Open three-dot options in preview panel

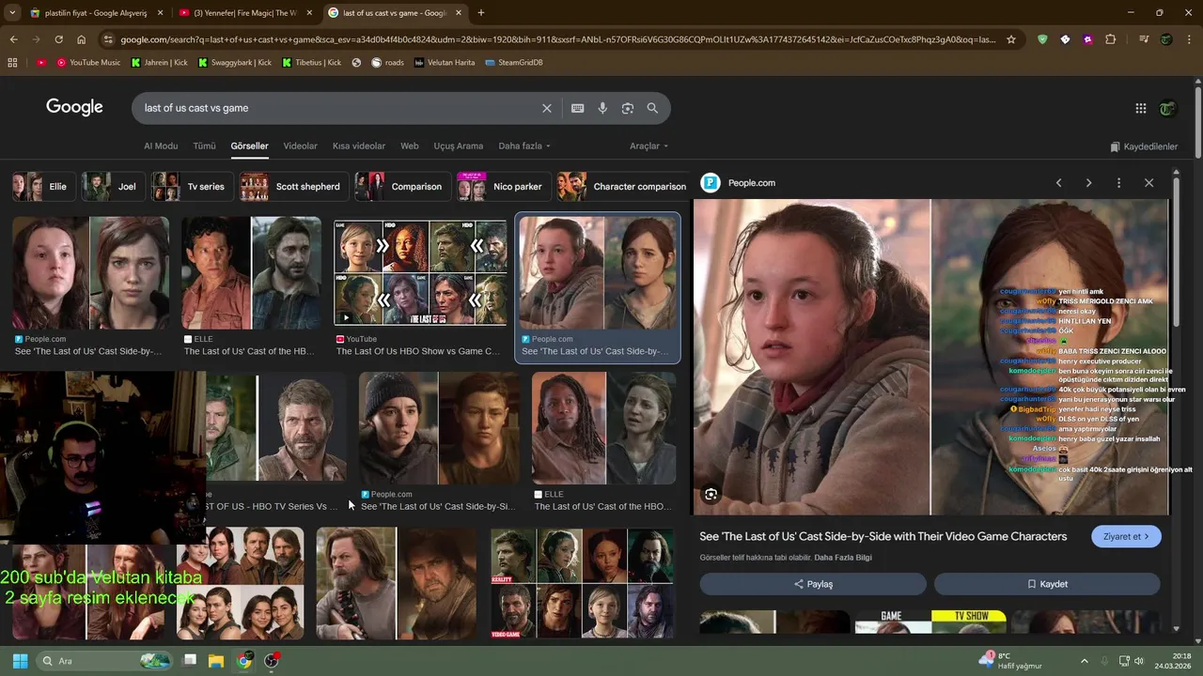point(1118,183)
